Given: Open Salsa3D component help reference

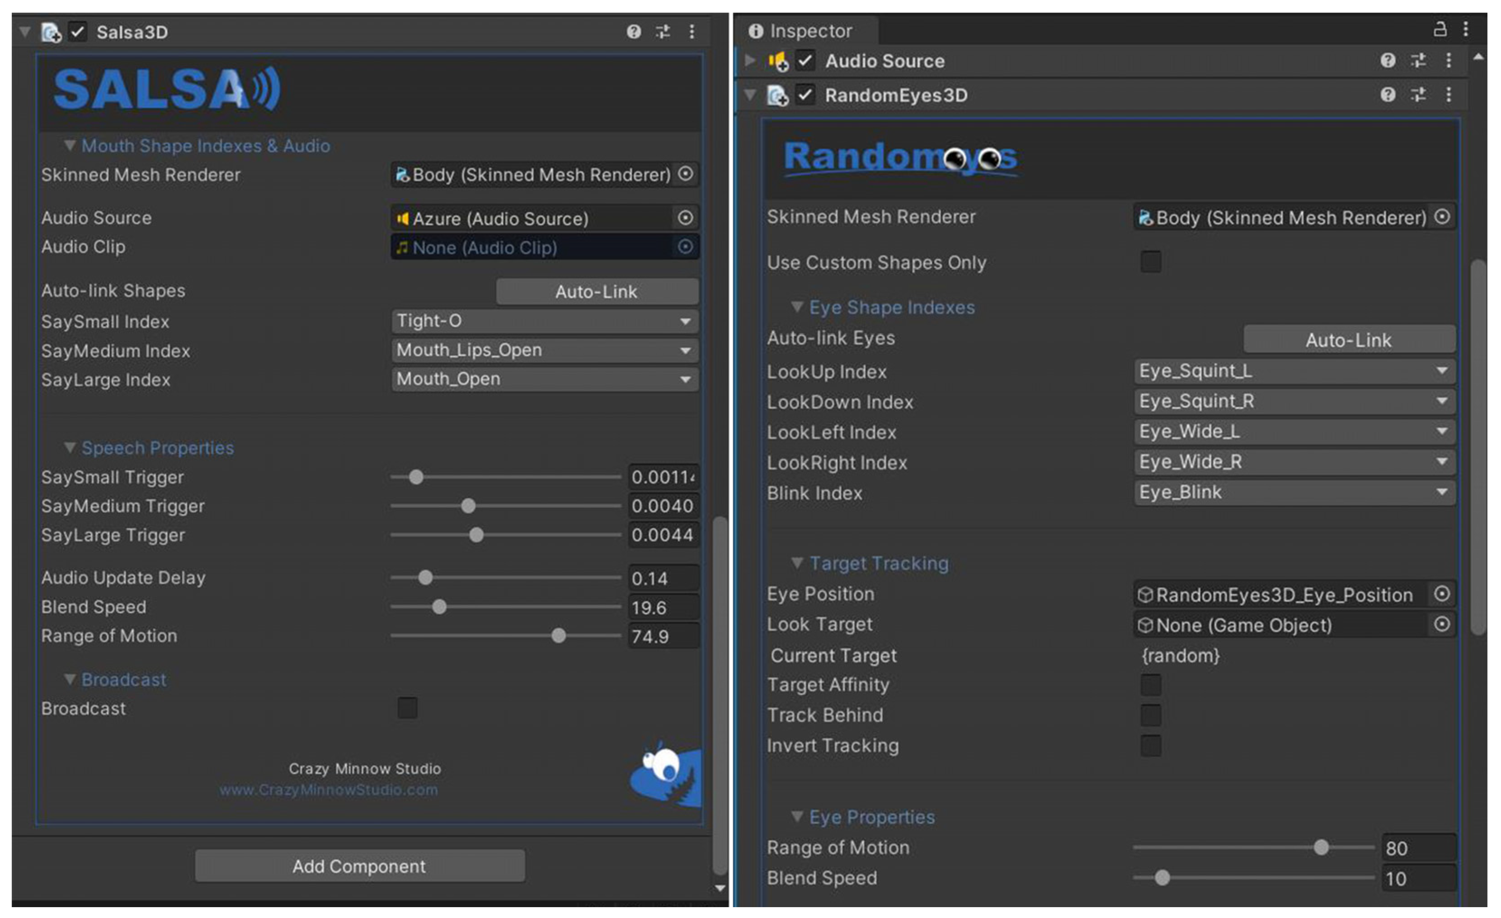Looking at the screenshot, I should (634, 31).
